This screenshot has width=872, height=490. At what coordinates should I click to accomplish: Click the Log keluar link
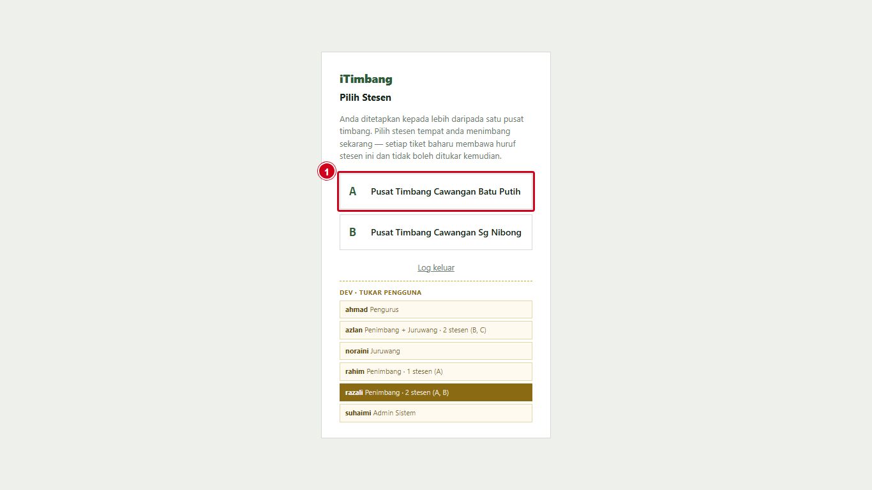pos(436,268)
